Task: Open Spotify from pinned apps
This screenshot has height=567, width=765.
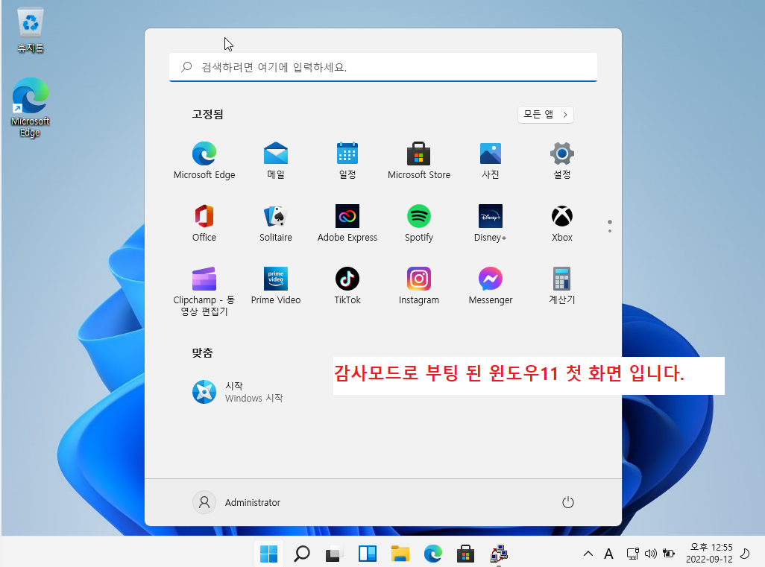Action: click(418, 224)
